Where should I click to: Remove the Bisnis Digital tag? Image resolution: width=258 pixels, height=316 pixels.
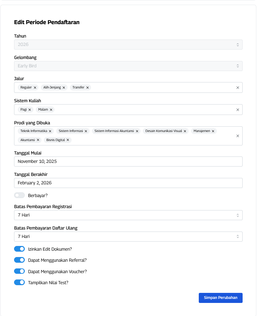[68, 140]
